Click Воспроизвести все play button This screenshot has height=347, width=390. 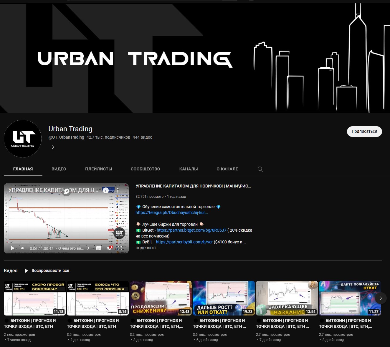[x=47, y=270]
